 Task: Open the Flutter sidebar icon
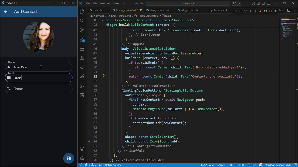[x=82, y=67]
